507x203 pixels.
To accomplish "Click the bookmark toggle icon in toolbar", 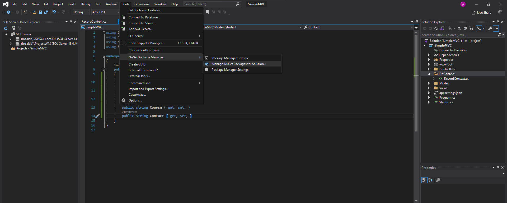I will tap(207, 12).
